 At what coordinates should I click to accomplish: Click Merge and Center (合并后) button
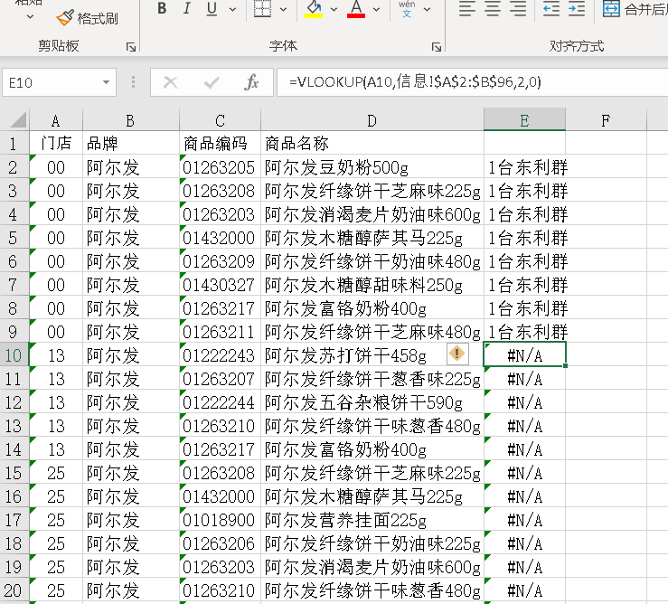[x=635, y=9]
